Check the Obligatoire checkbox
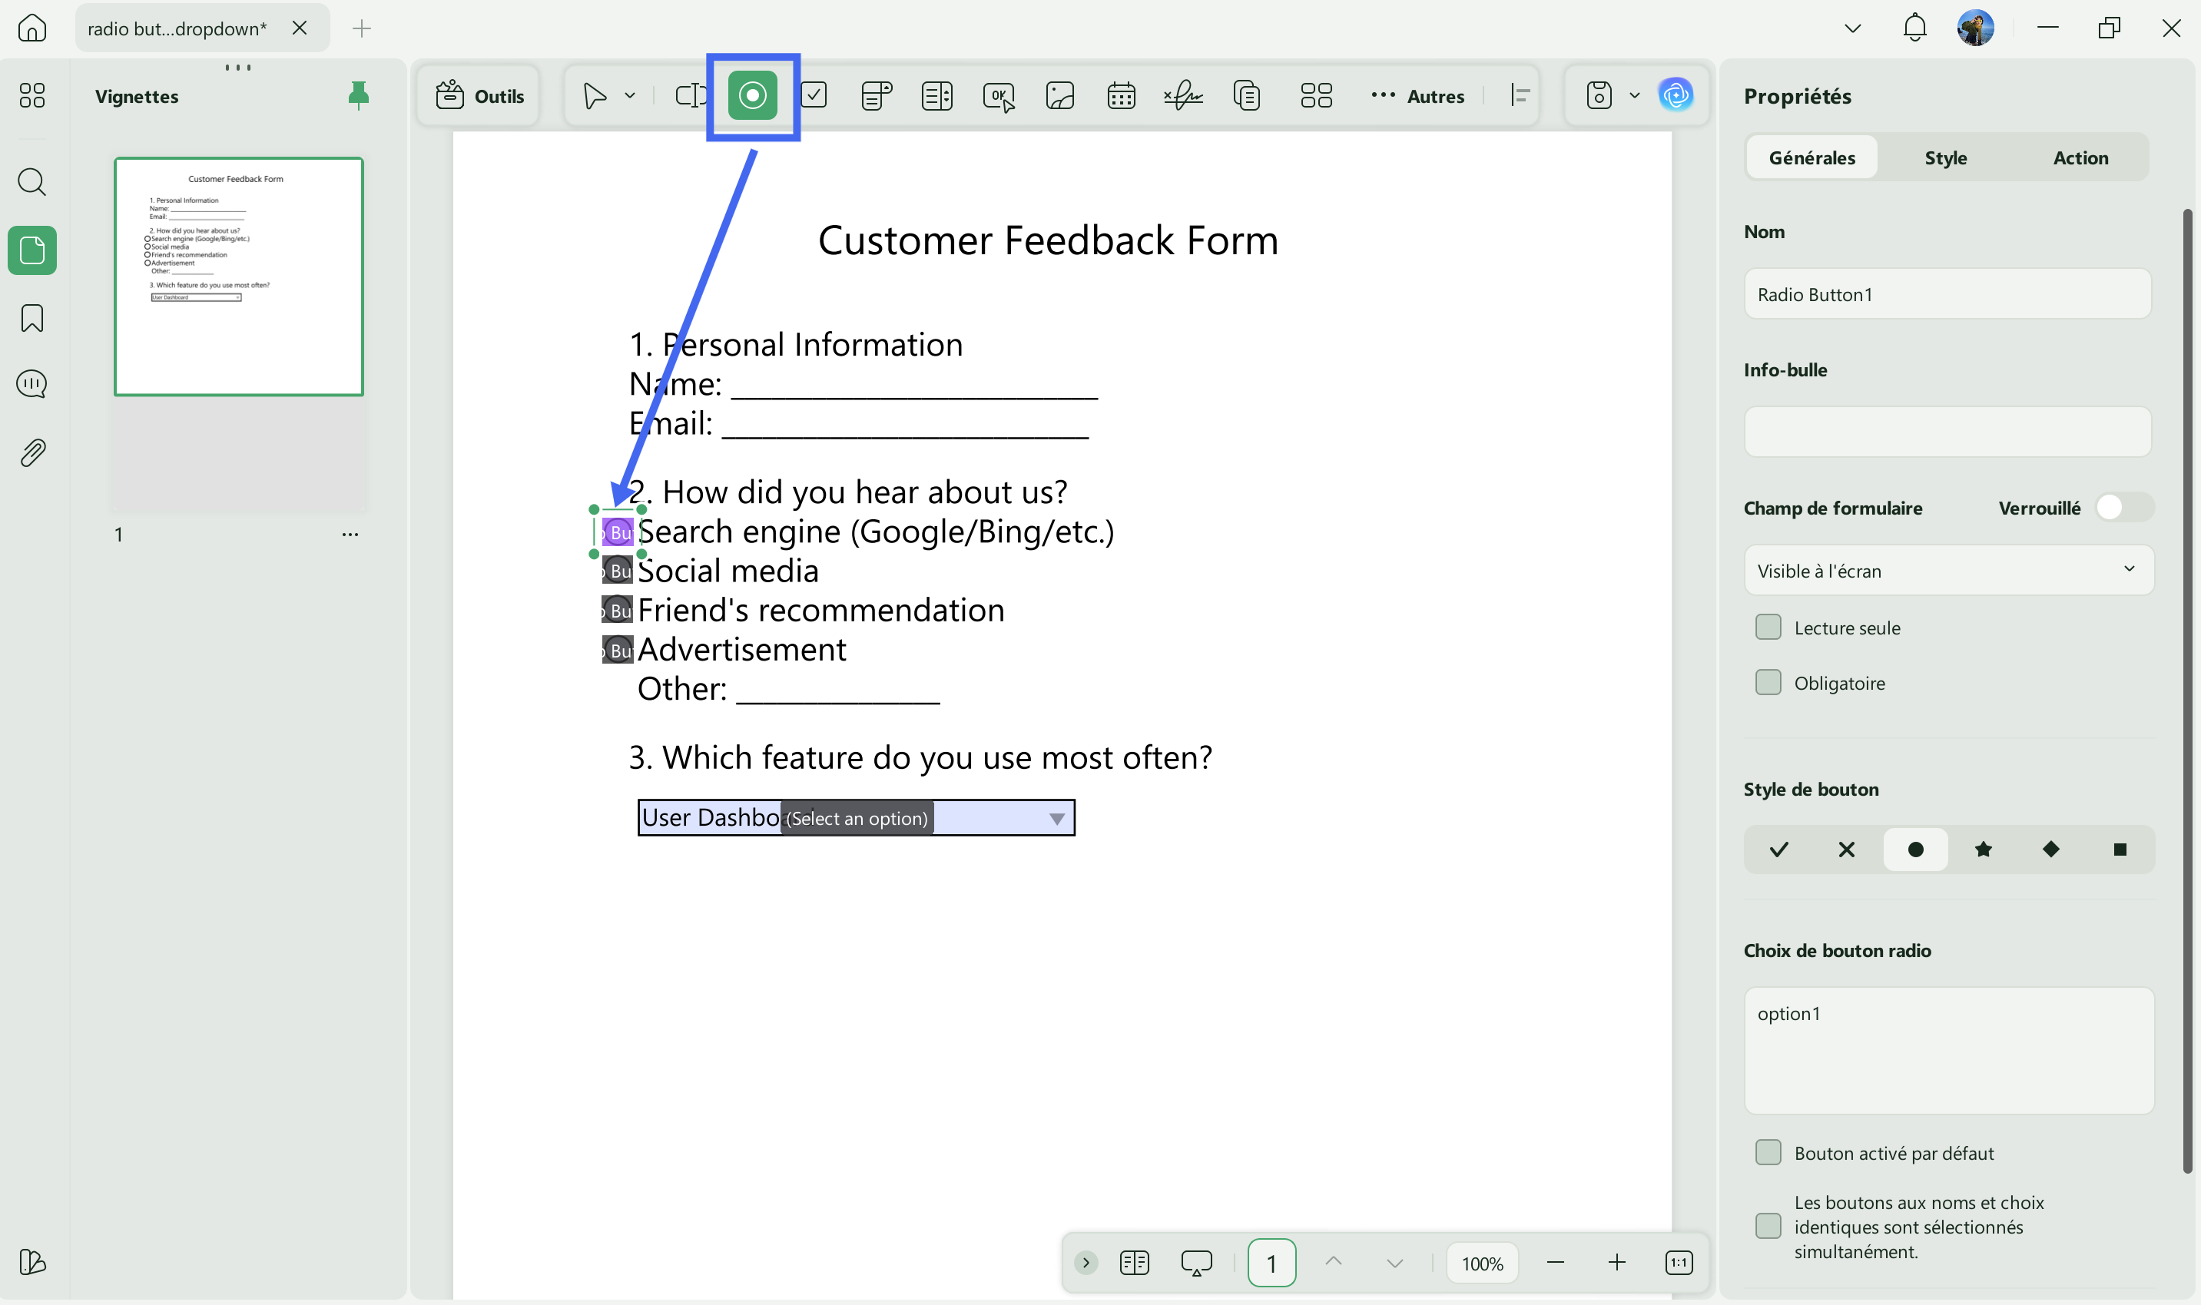The height and width of the screenshot is (1305, 2201). point(1768,682)
